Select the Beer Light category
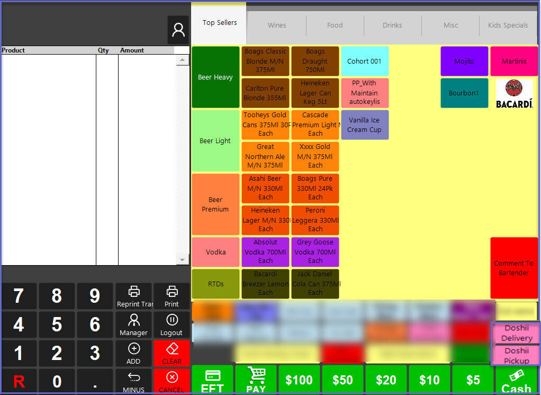Screen dimensions: 541x395 (215, 141)
